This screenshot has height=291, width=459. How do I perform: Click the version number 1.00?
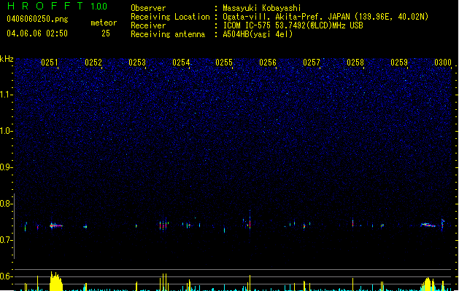pos(99,7)
